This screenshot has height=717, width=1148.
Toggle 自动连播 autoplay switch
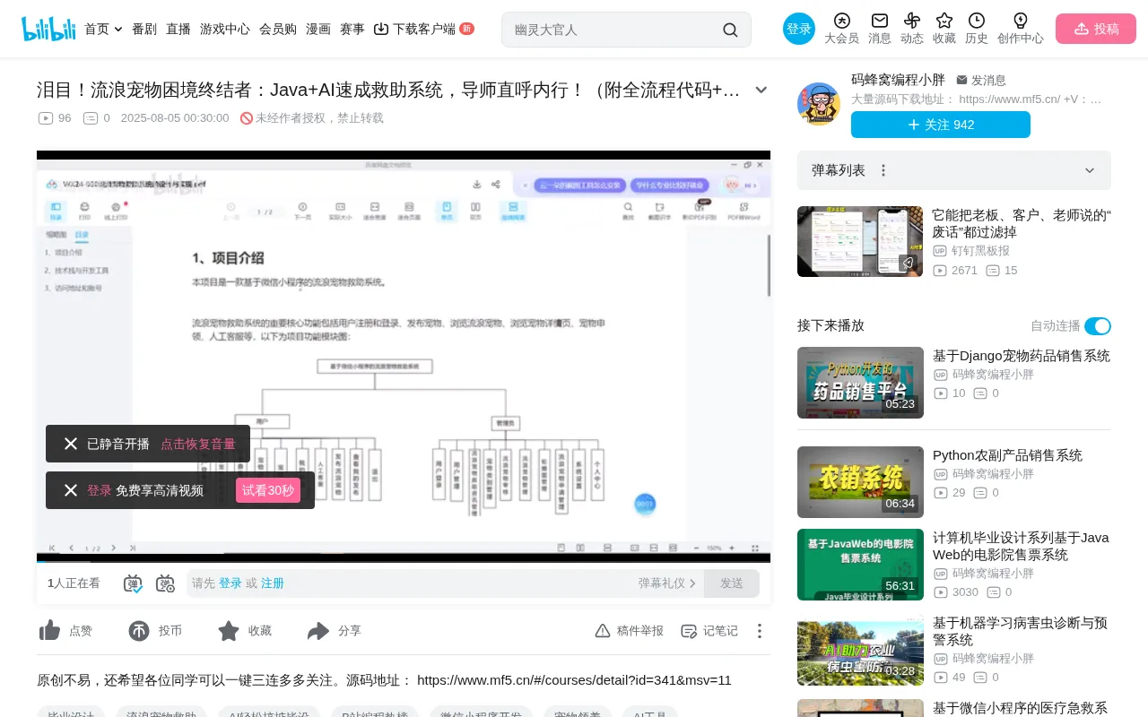(x=1098, y=326)
